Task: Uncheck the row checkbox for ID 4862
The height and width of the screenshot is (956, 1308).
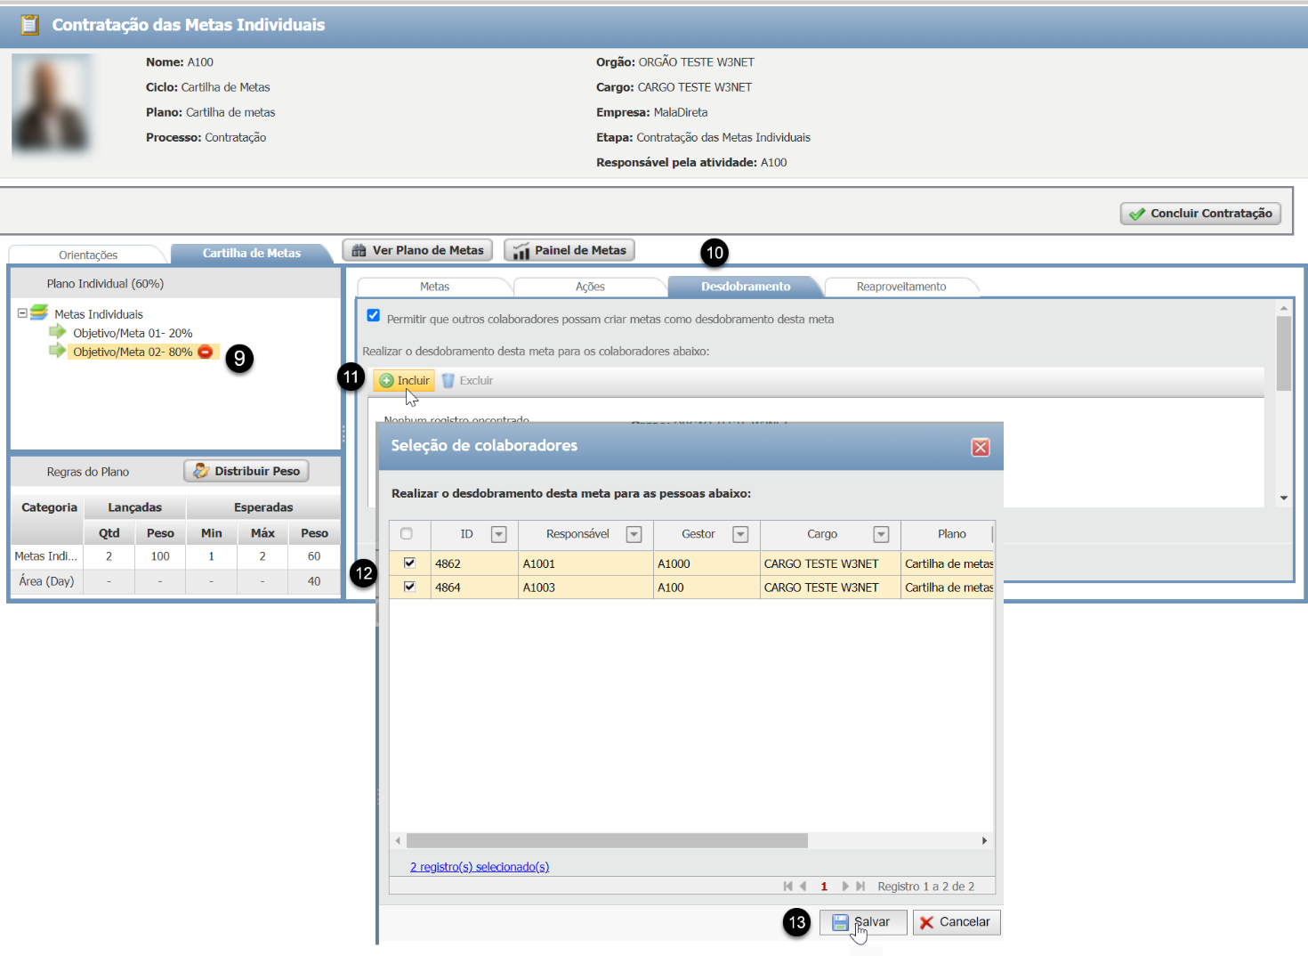Action: pos(409,563)
